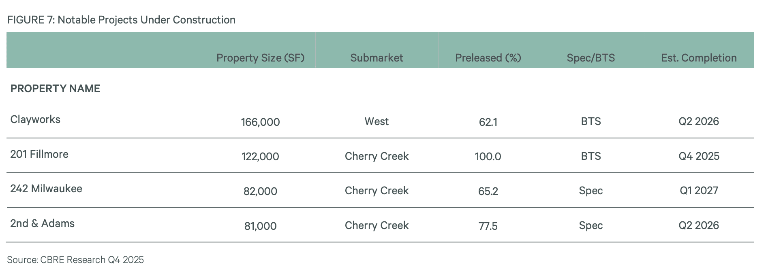
Task: Click the Spec/BTS column header
Action: [591, 58]
